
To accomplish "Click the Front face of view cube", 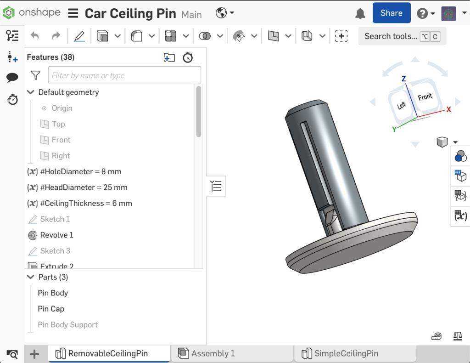I will click(425, 97).
